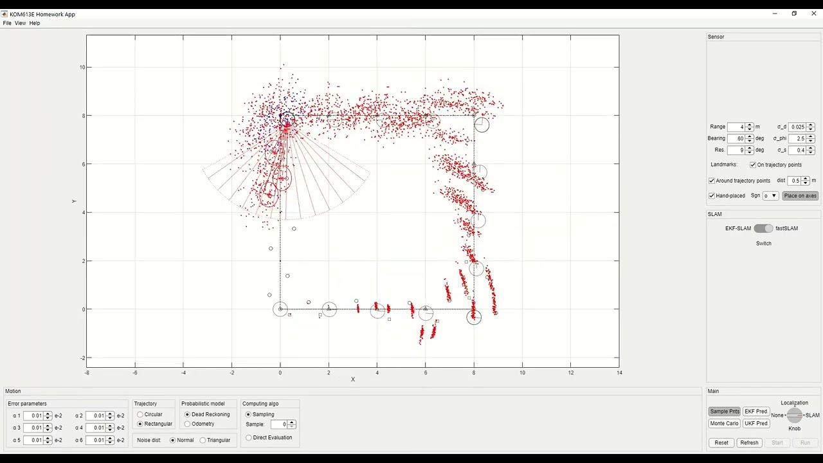823x463 pixels.
Task: Click the σ_phi value field
Action: point(797,139)
